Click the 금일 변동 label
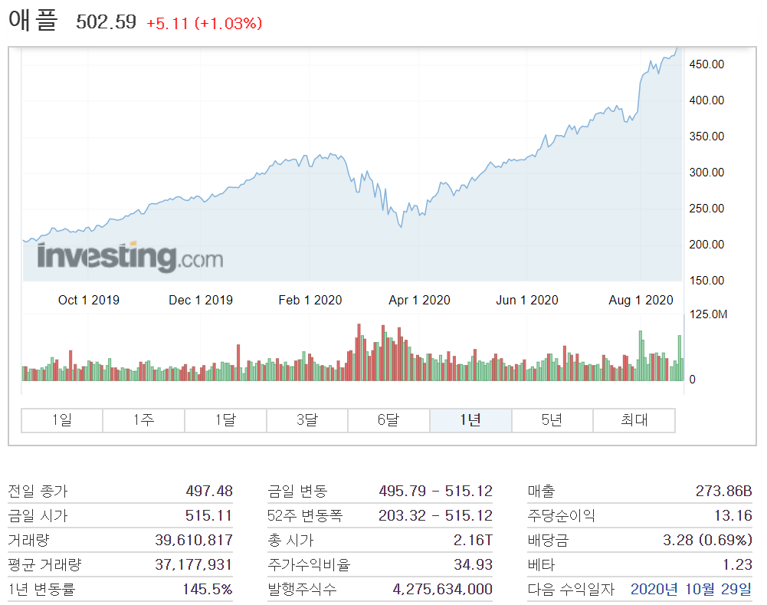This screenshot has height=605, width=767. click(297, 491)
